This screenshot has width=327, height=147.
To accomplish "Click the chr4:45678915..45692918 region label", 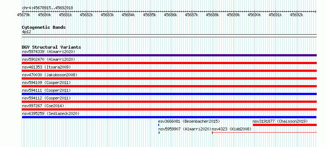I will (47, 8).
